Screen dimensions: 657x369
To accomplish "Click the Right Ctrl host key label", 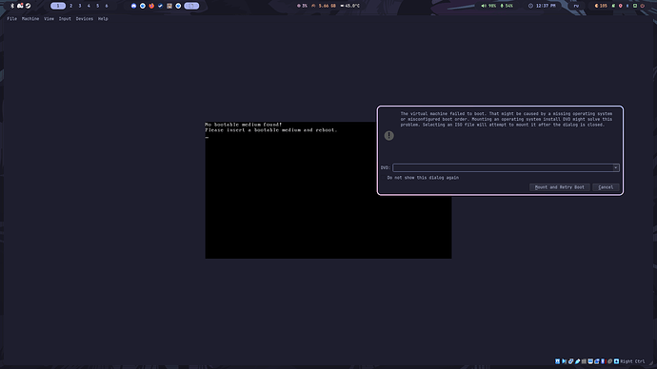I will click(632, 361).
